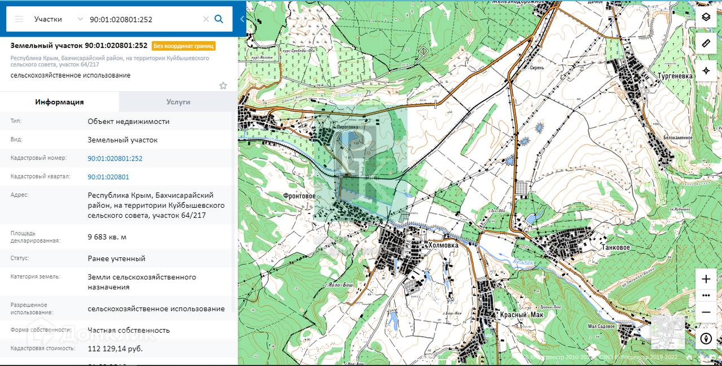This screenshot has width=722, height=366.
Task: Select 'Объект недвижимости' type value
Action: coord(129,121)
